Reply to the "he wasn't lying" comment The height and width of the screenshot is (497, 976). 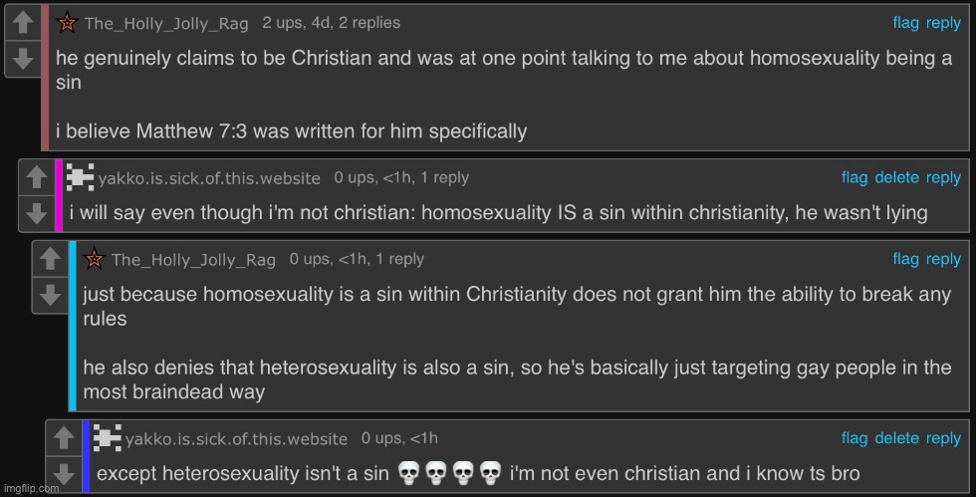943,177
